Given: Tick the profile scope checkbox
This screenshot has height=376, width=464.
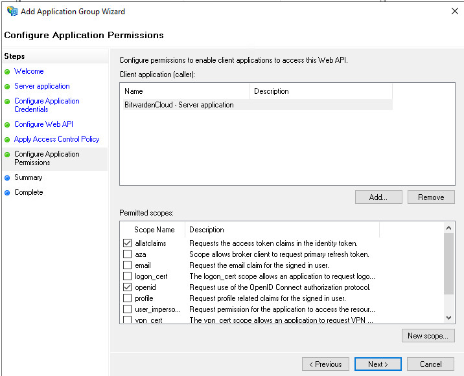Looking at the screenshot, I should click(x=127, y=298).
